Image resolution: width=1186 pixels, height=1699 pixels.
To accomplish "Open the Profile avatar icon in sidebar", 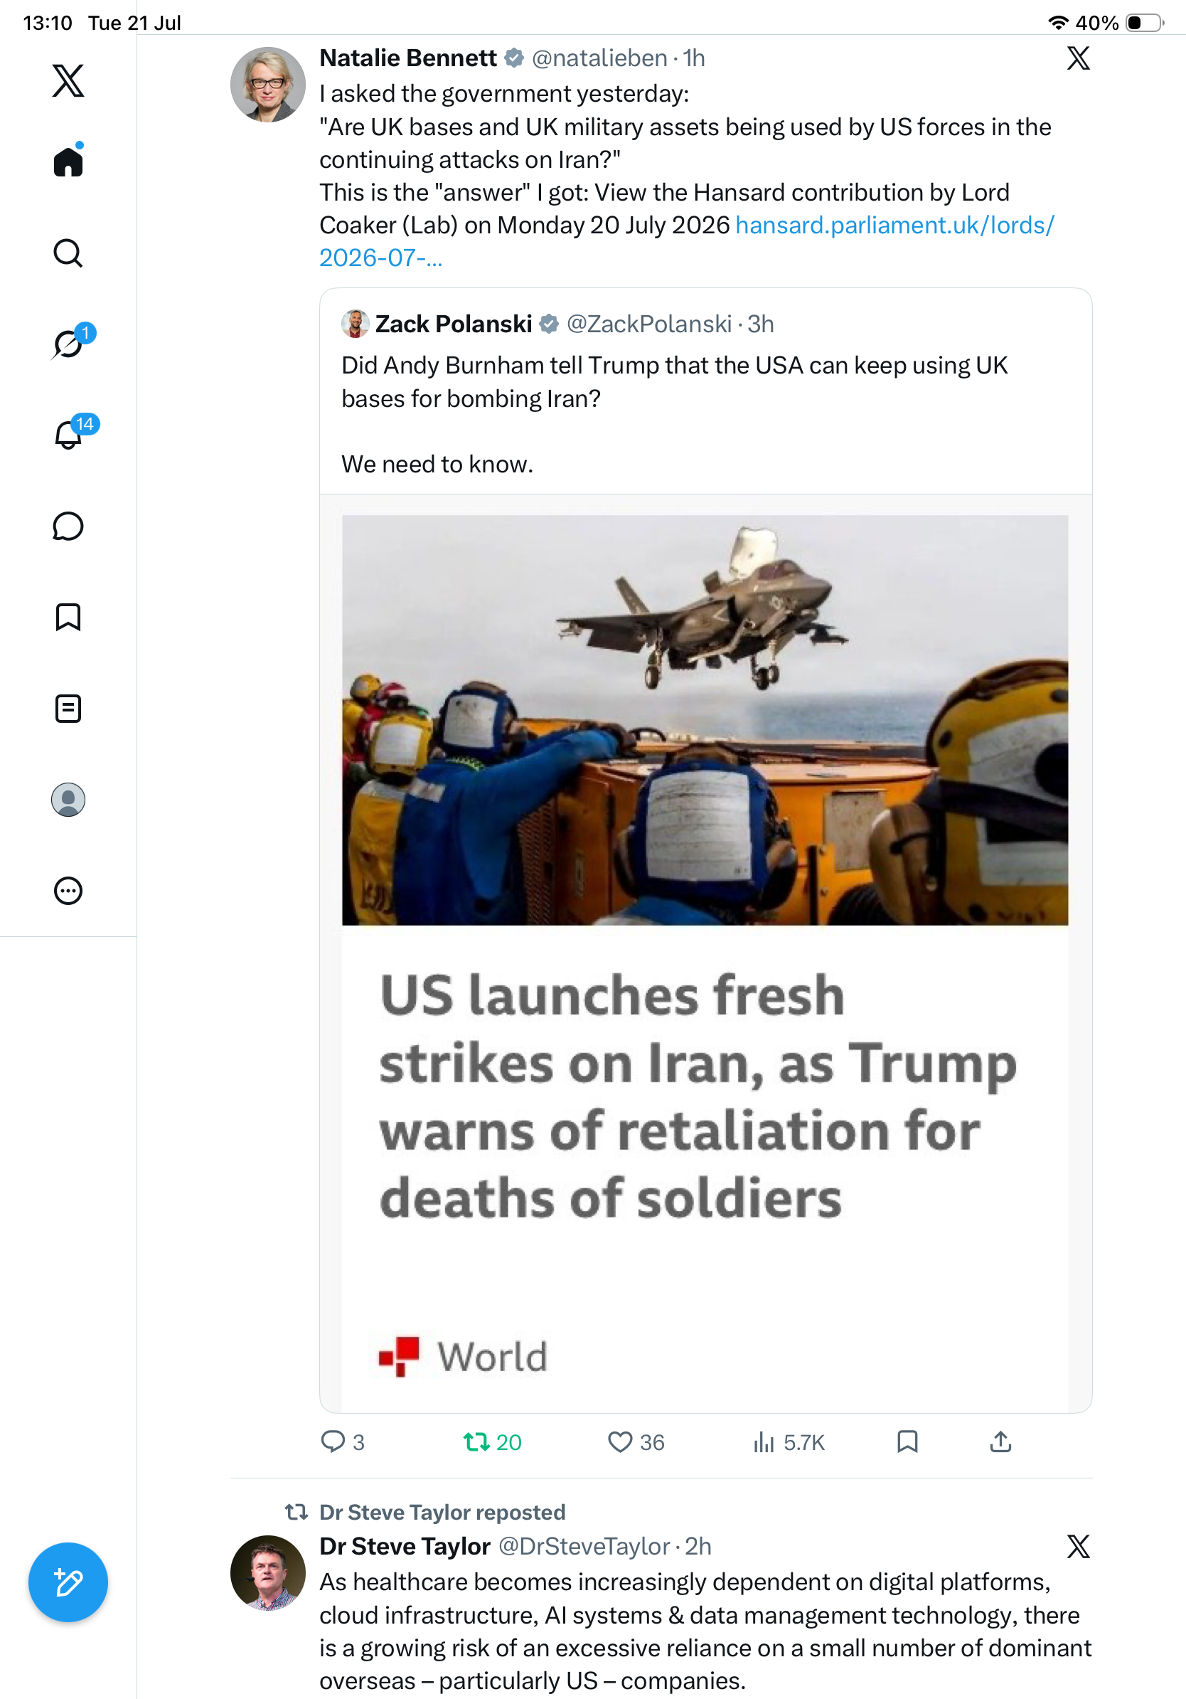I will (x=68, y=799).
